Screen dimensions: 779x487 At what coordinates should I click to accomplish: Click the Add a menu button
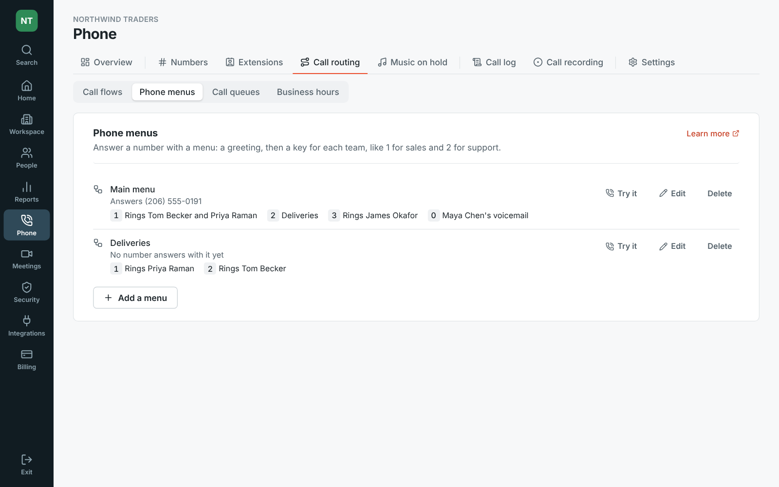pyautogui.click(x=135, y=298)
